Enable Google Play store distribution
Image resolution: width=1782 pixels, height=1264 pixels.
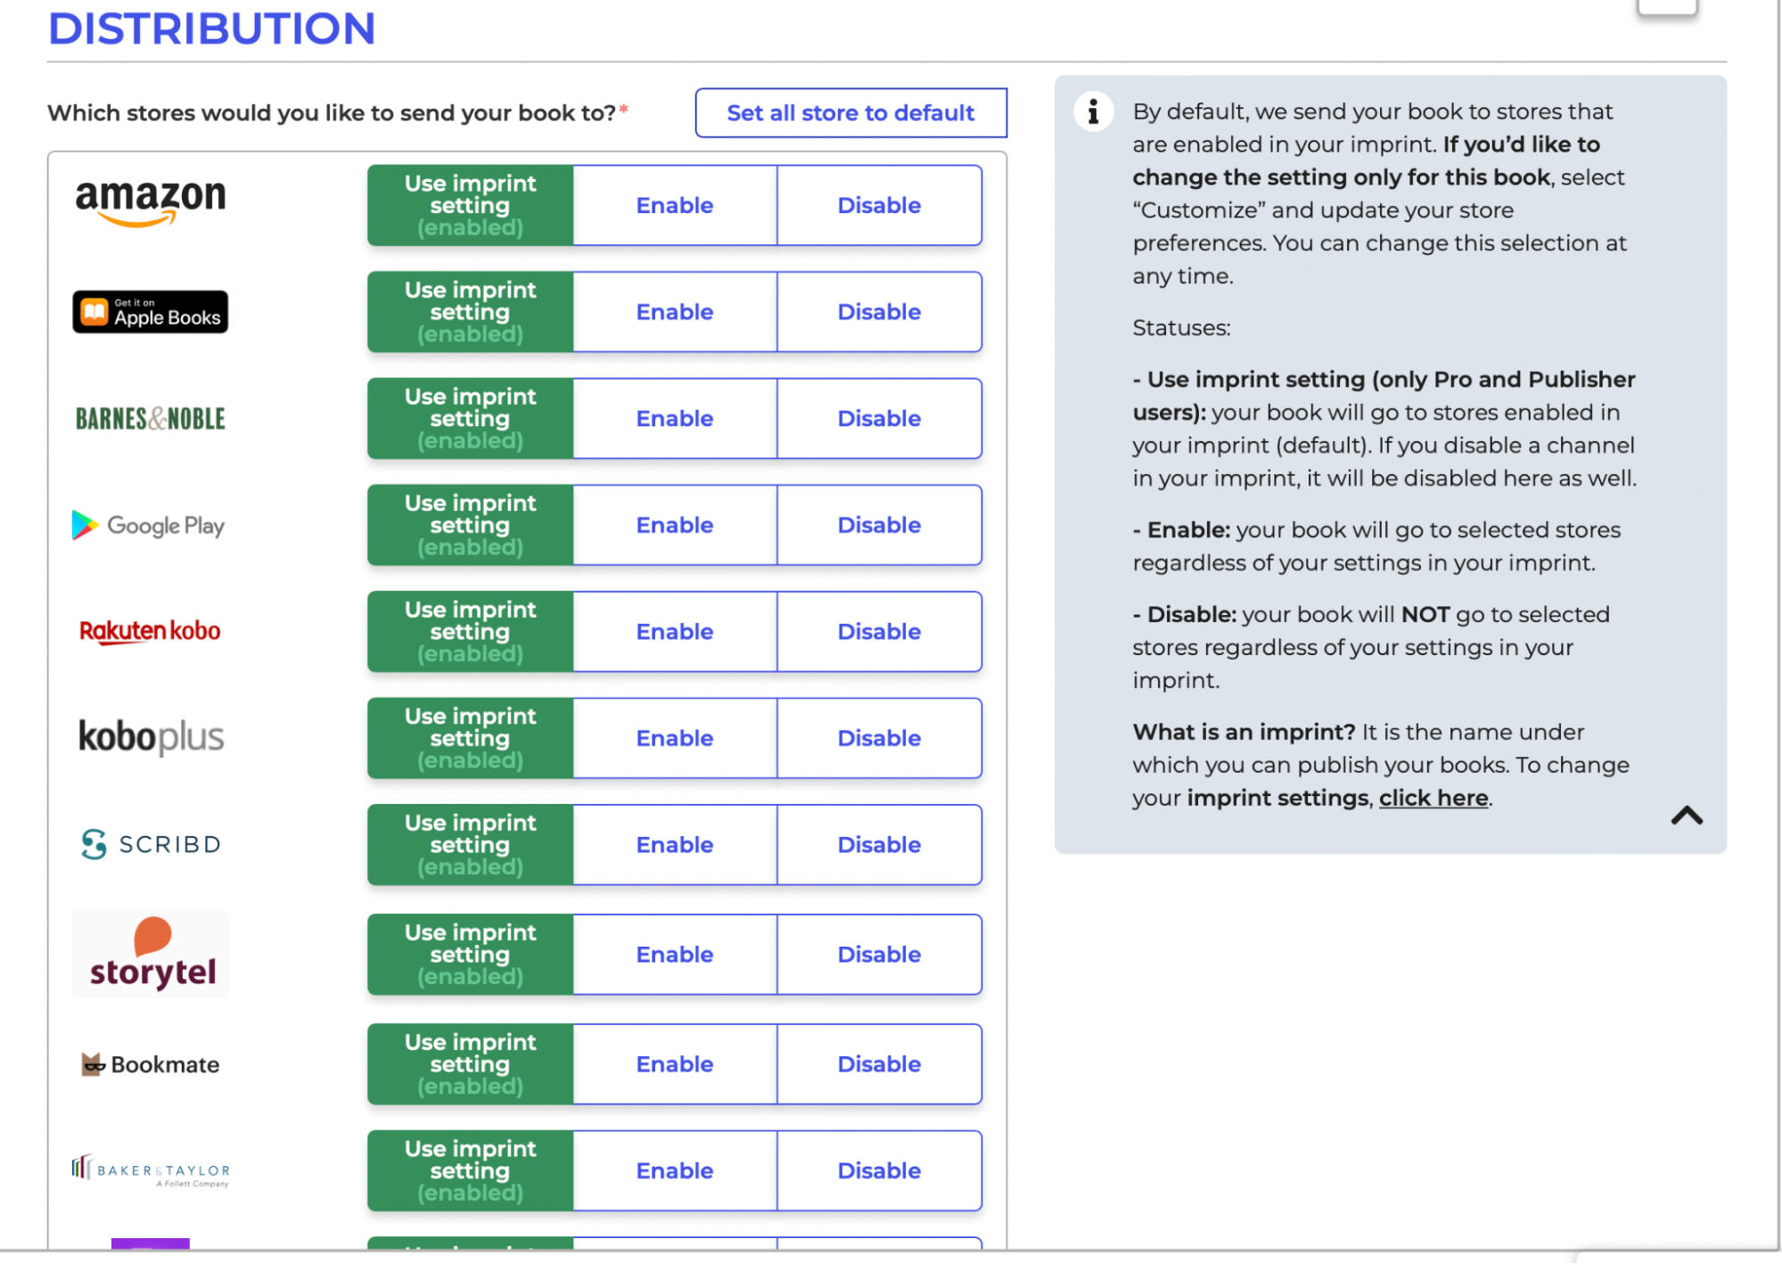pos(674,524)
